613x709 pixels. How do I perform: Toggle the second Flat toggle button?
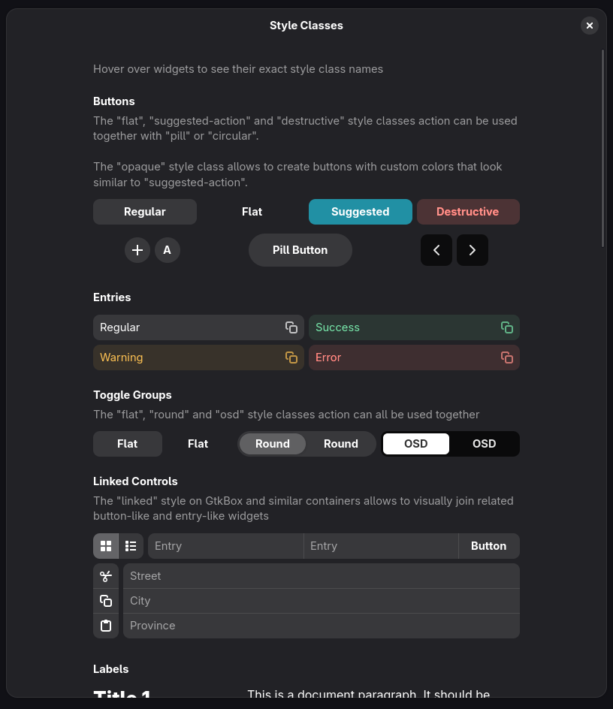pyautogui.click(x=198, y=444)
